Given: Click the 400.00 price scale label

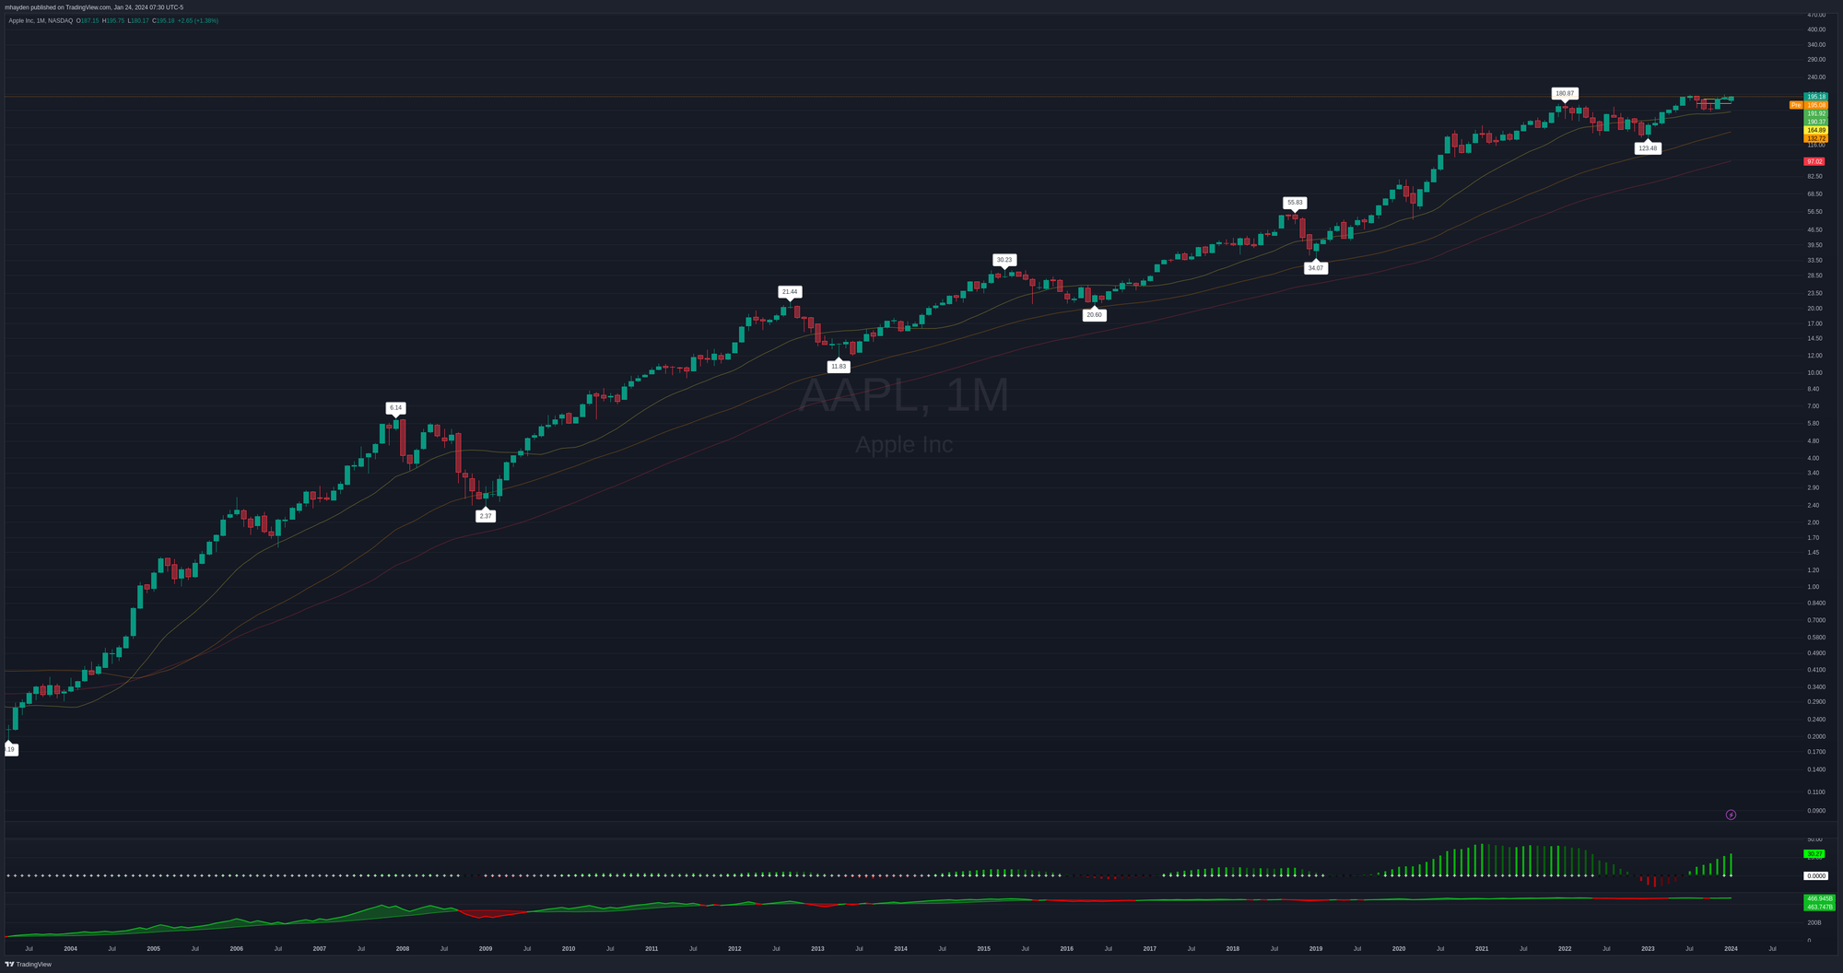Looking at the screenshot, I should pyautogui.click(x=1816, y=29).
